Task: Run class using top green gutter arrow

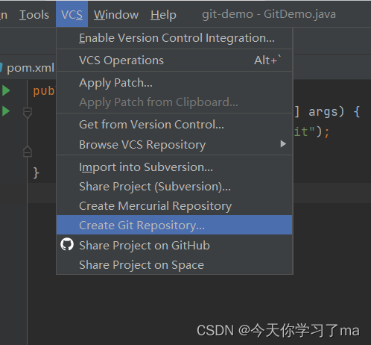Action: coord(6,90)
